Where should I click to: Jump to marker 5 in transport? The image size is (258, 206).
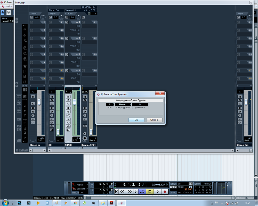tap(210, 187)
